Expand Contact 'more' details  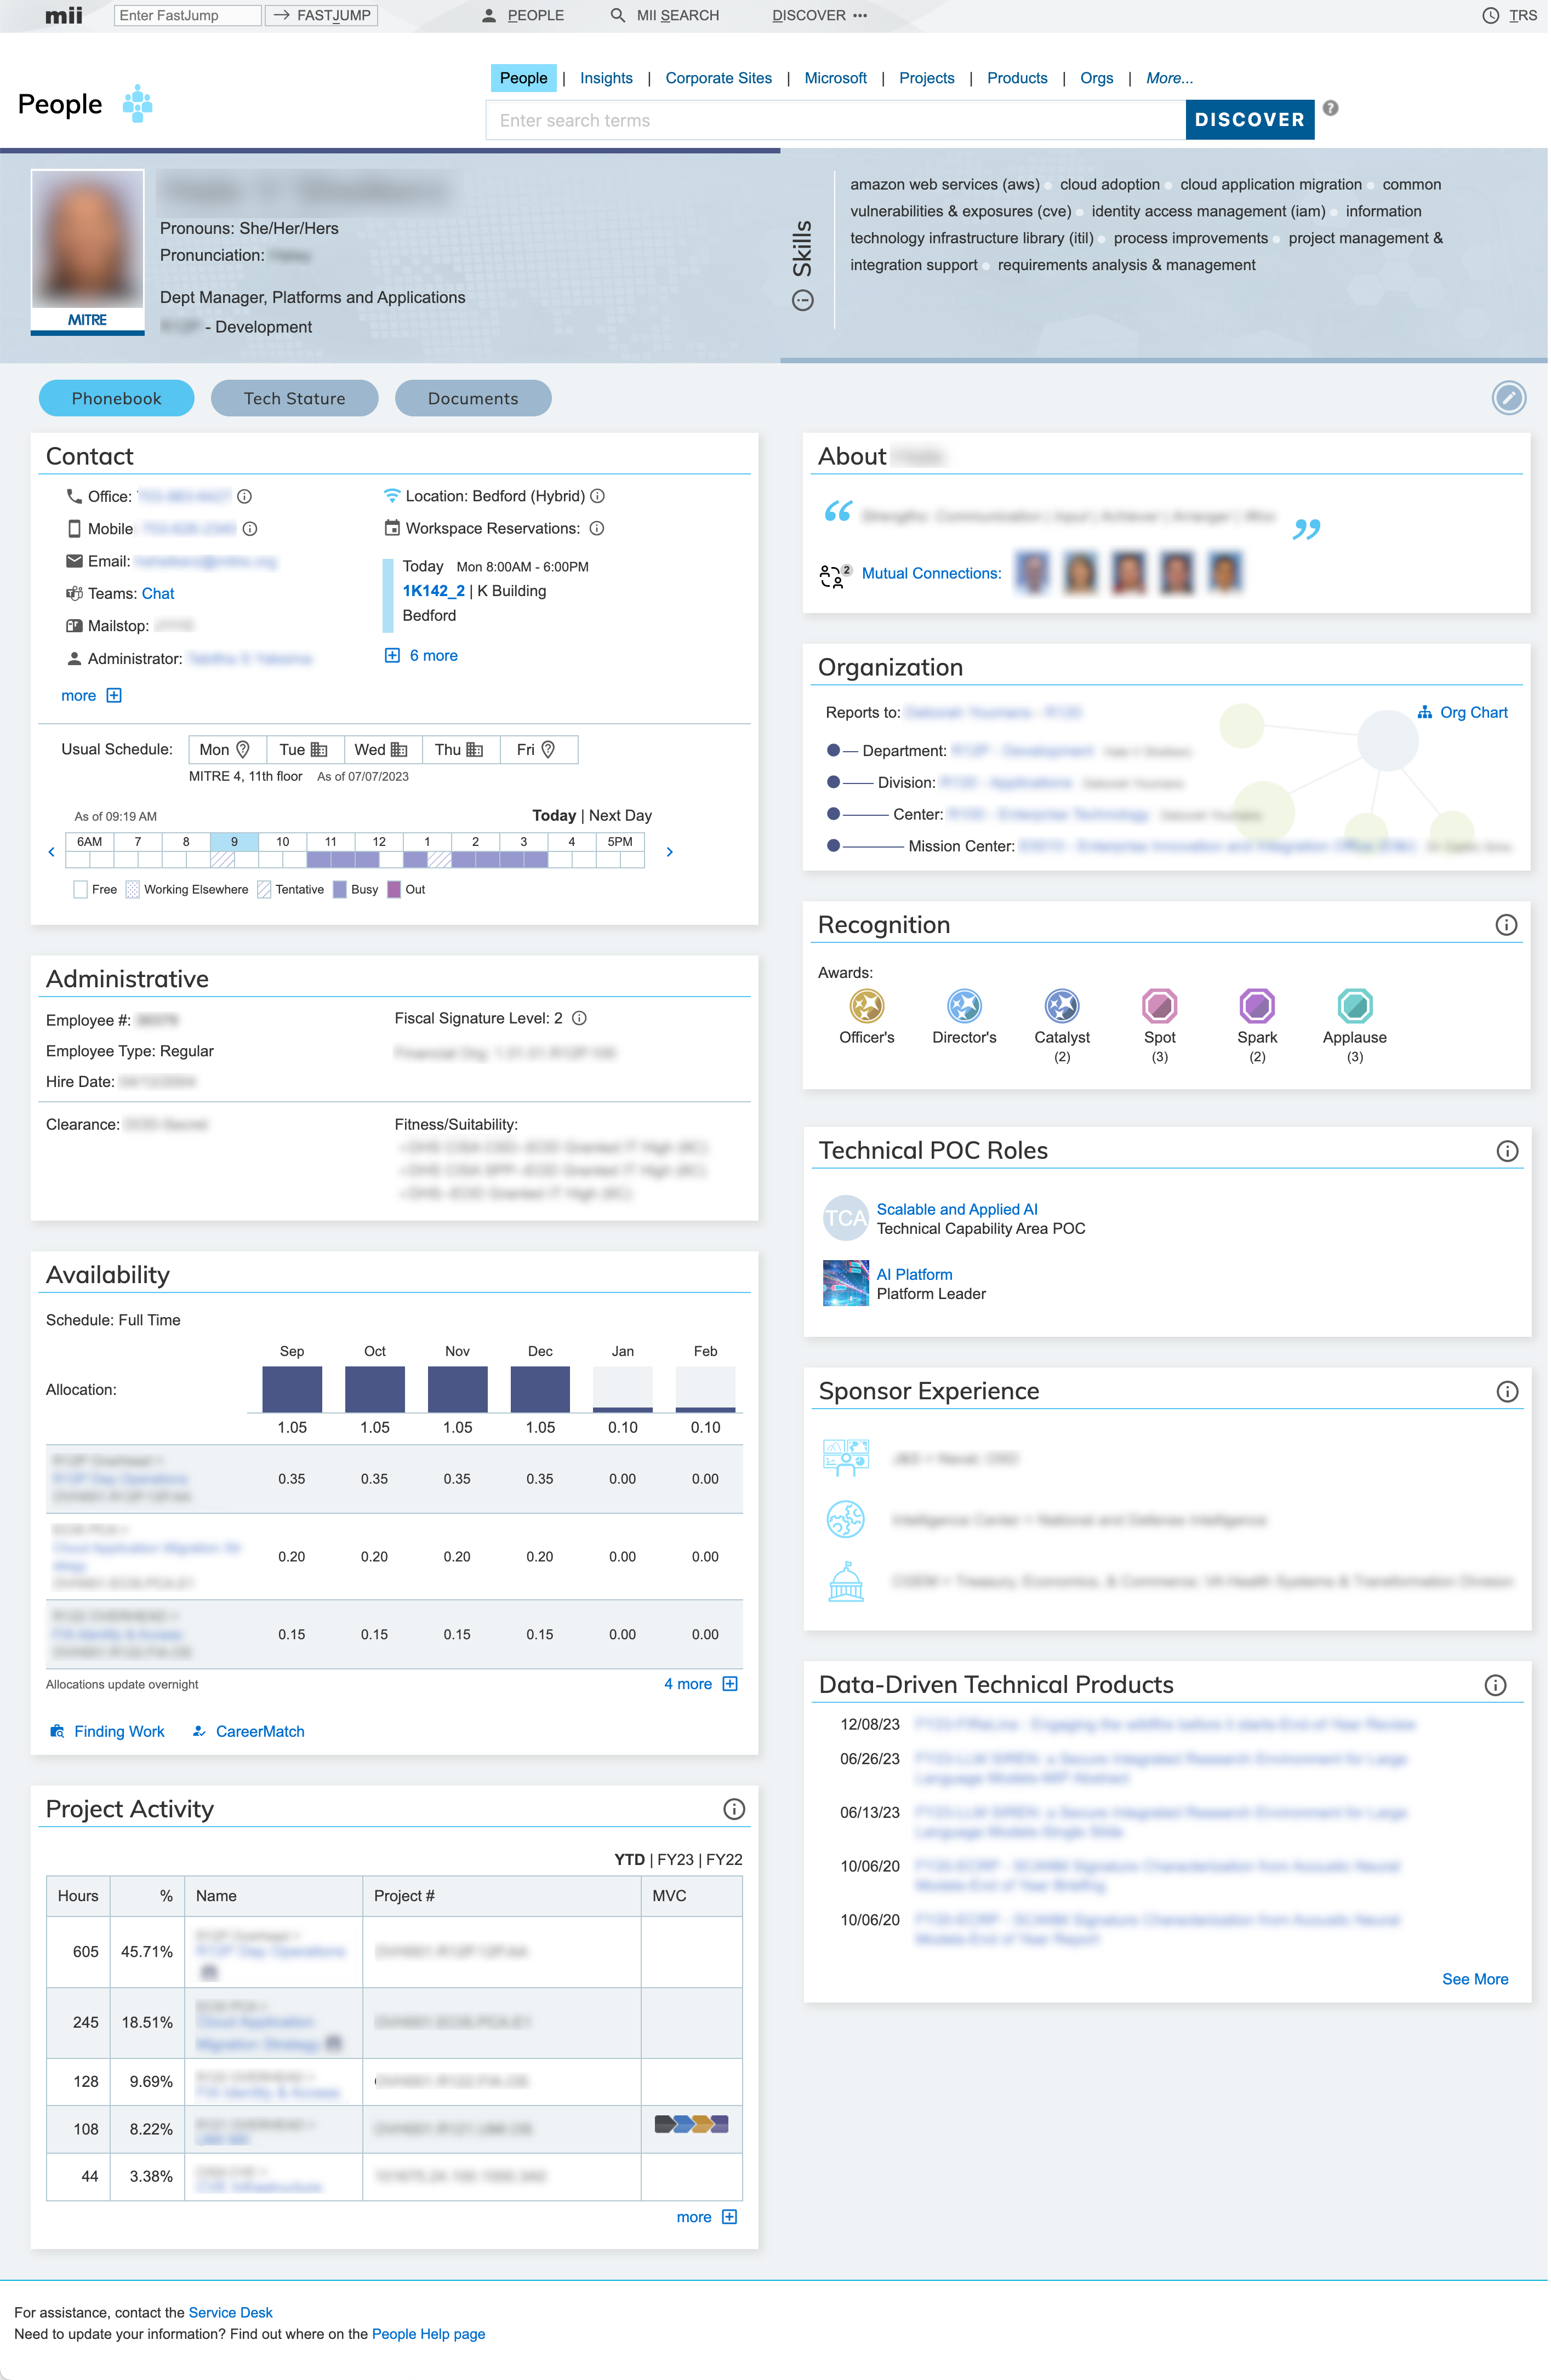pyautogui.click(x=91, y=696)
